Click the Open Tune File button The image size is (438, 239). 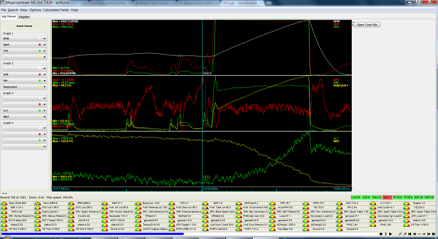point(367,25)
